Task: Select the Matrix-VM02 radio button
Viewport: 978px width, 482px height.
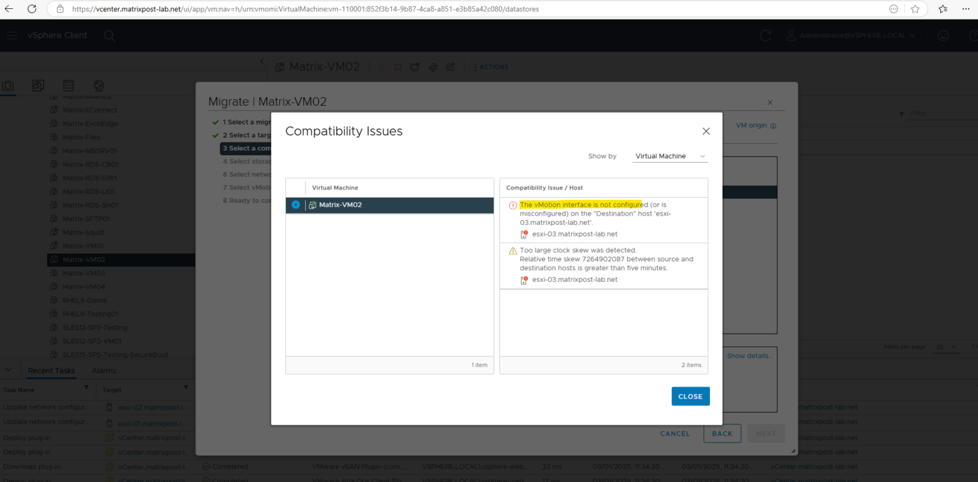Action: (295, 205)
